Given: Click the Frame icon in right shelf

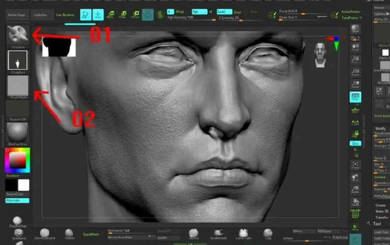Looking at the screenshot, I should (355, 165).
